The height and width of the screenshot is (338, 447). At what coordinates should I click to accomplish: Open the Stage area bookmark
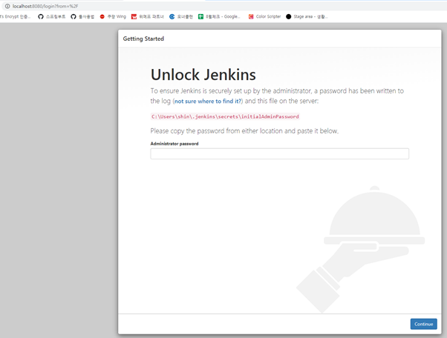pyautogui.click(x=307, y=16)
